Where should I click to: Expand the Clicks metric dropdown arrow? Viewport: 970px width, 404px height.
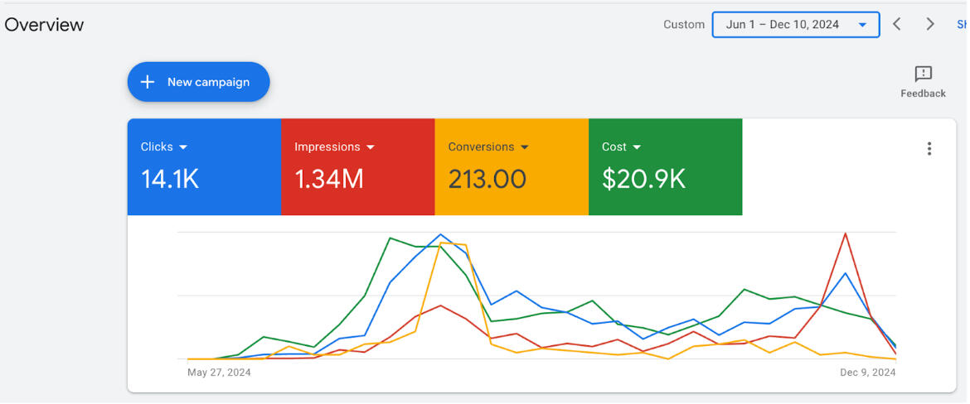(x=183, y=147)
